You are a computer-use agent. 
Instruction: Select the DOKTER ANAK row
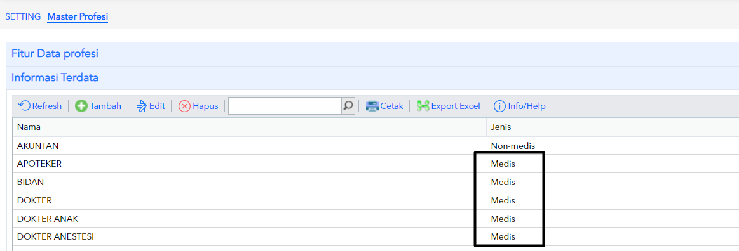click(376, 219)
